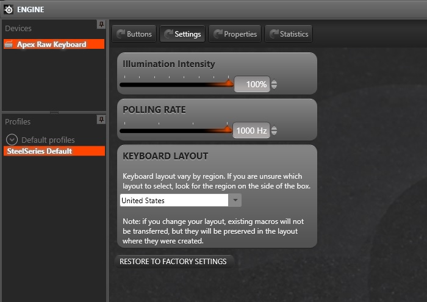Increase illumination intensity with up arrow

274,82
